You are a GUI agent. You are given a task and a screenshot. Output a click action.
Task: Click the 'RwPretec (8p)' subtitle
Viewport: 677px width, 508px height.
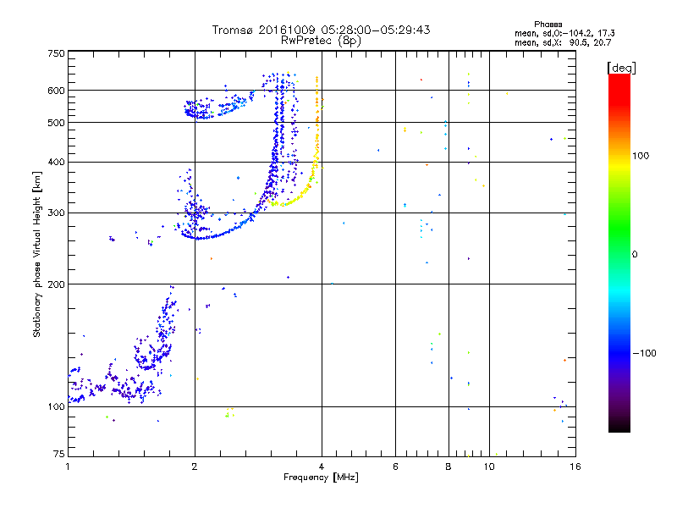tap(321, 41)
